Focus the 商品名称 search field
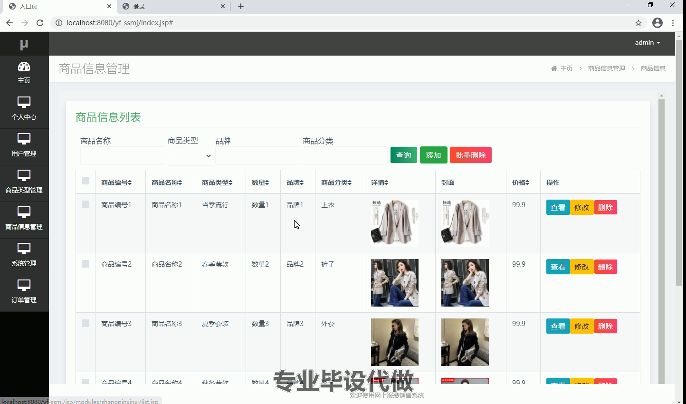 point(123,155)
